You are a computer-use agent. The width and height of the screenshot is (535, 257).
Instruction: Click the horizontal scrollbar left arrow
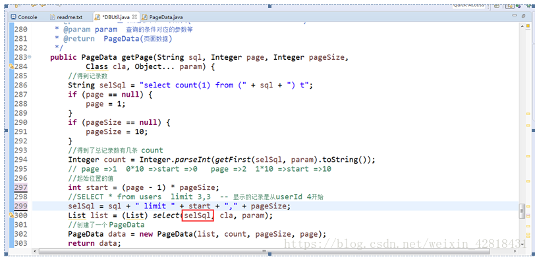35,251
